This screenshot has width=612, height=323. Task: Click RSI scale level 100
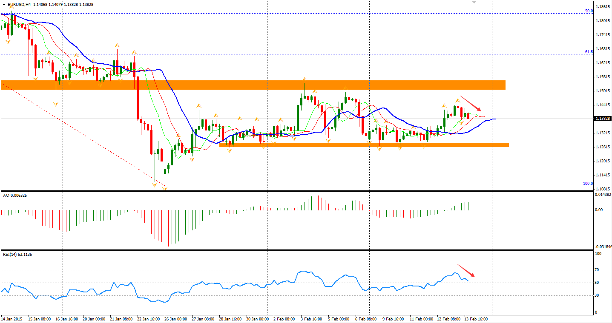(x=598, y=254)
